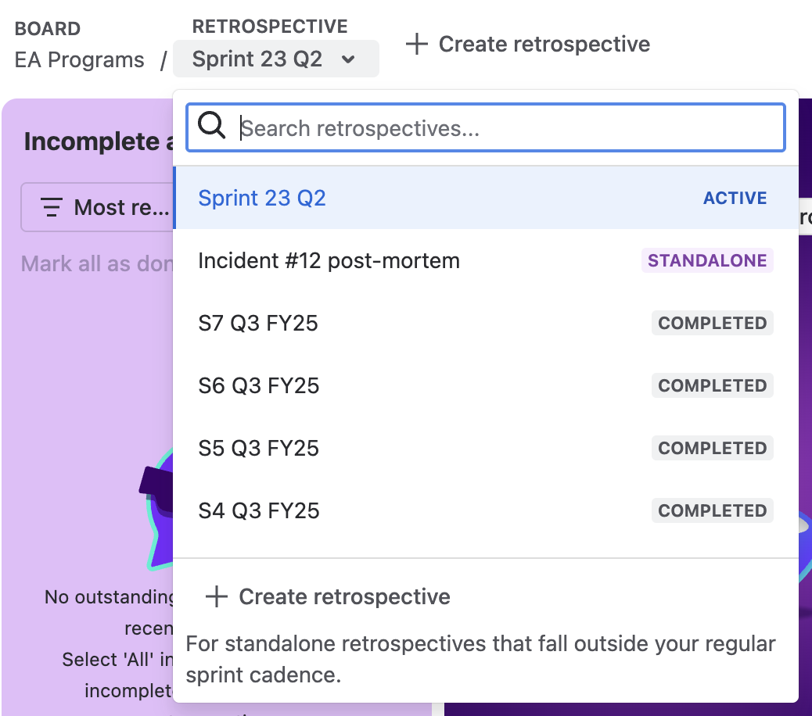Click the magnifier icon in search field
The height and width of the screenshot is (716, 812).
click(211, 126)
